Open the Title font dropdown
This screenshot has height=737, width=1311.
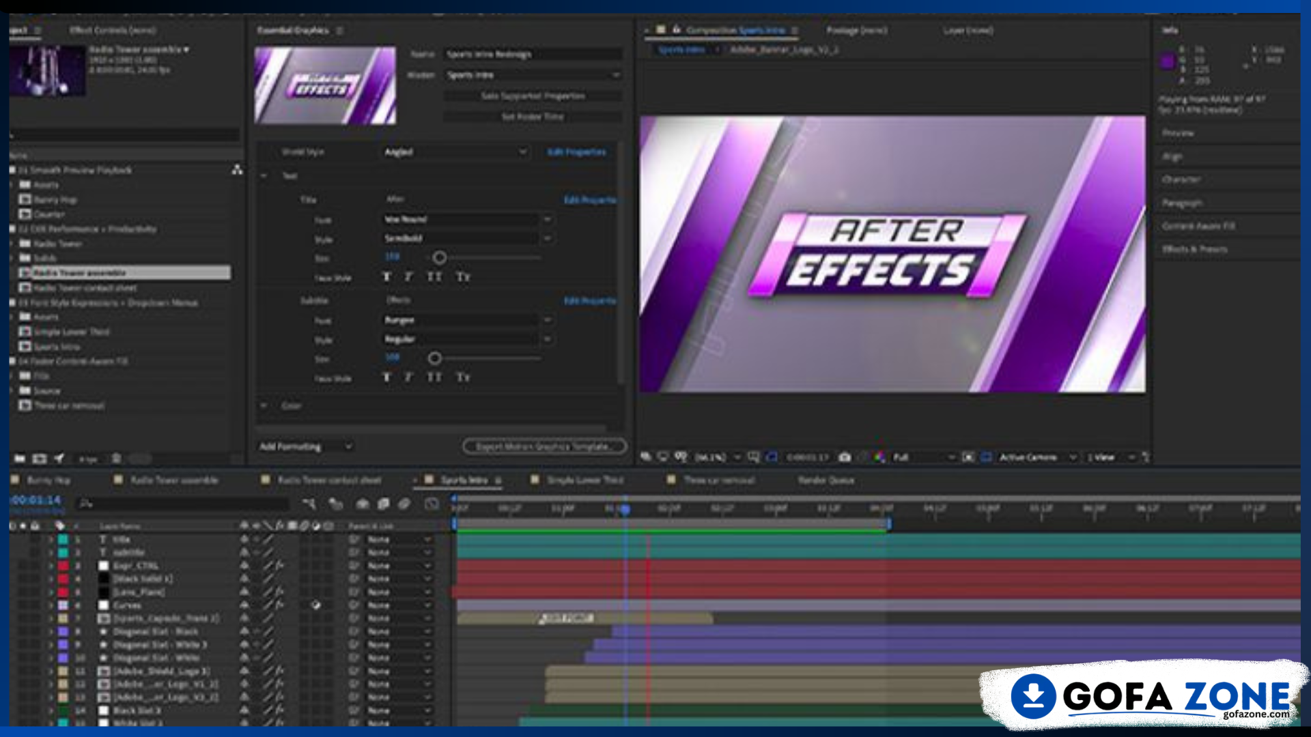[468, 219]
